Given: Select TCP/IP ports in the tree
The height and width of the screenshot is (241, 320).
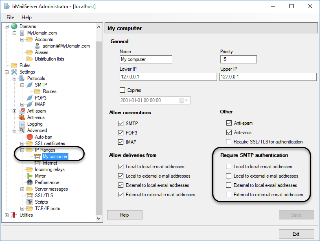Looking at the screenshot, I should (48, 208).
